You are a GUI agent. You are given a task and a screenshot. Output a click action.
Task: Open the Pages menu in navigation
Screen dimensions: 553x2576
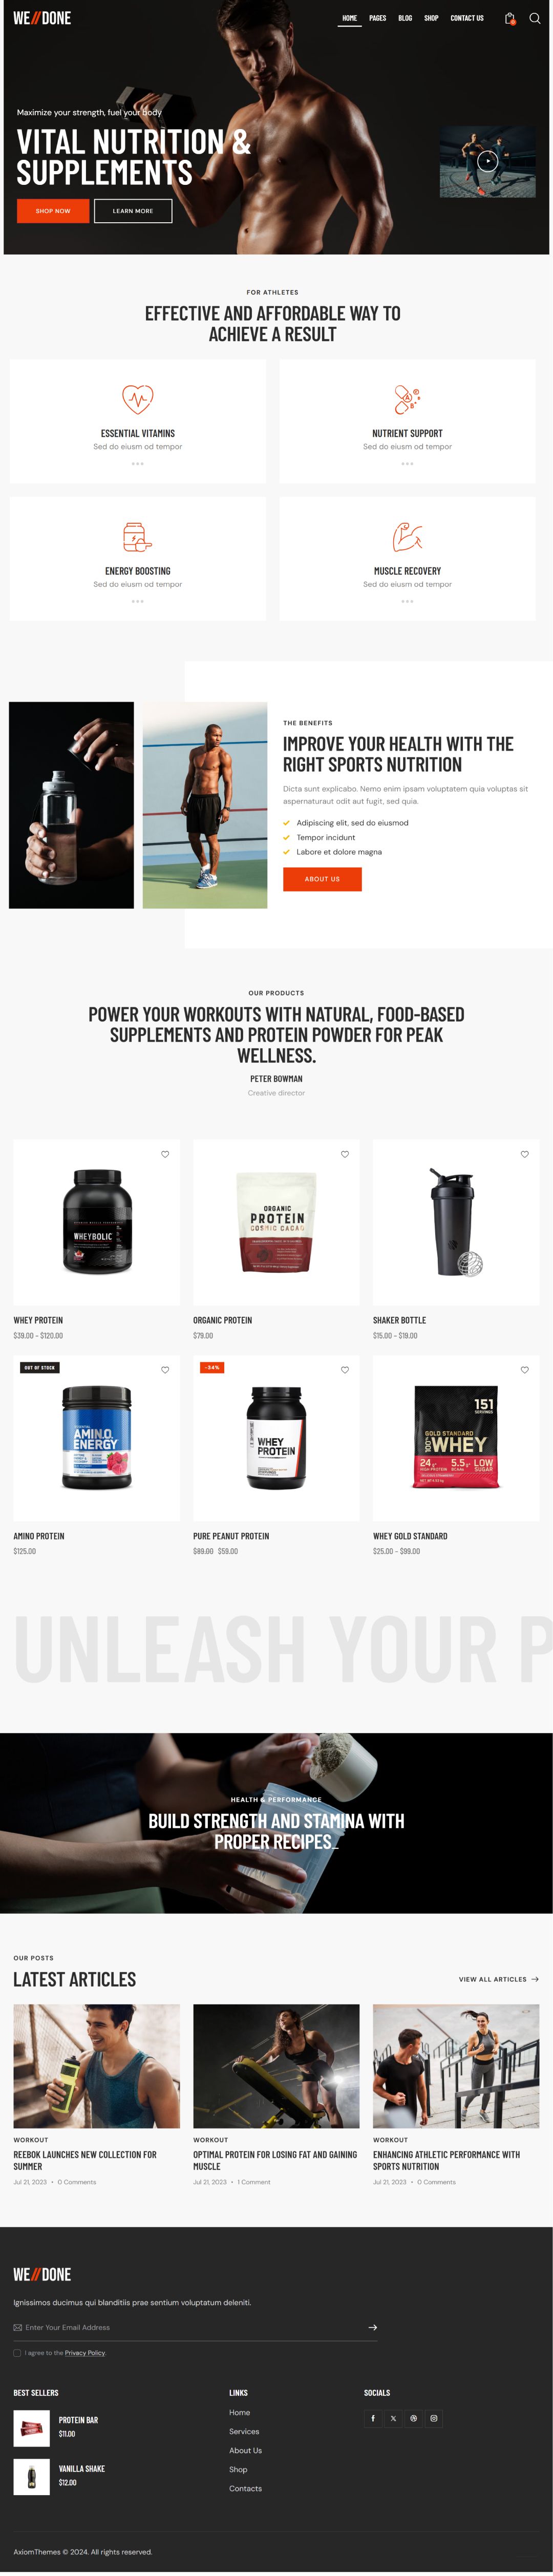click(377, 18)
